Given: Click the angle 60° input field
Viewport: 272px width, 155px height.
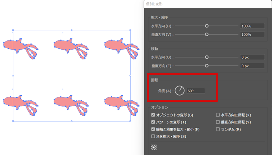Looking at the screenshot, I should 195,91.
